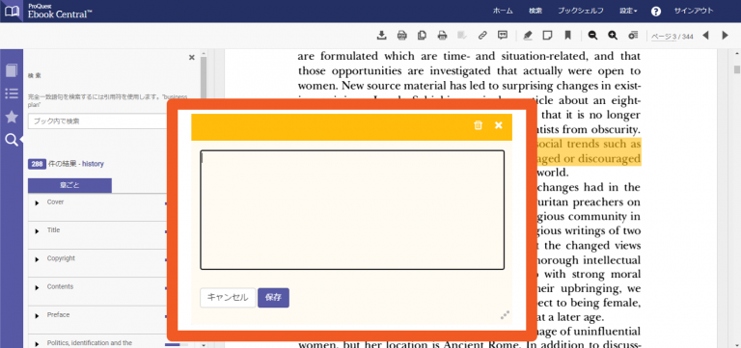Delete the note with trash icon
This screenshot has height=348, width=741.
point(479,125)
